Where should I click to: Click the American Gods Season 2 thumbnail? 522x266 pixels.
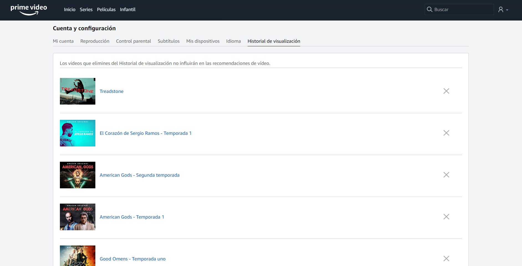(78, 175)
